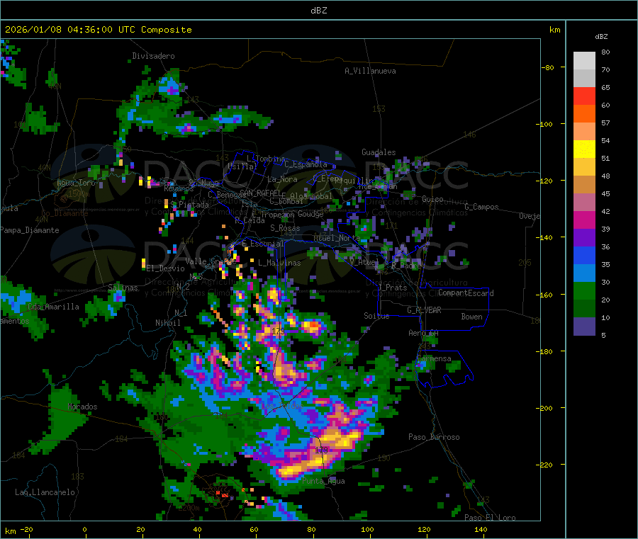Select the Agua_Toro map label

76,183
